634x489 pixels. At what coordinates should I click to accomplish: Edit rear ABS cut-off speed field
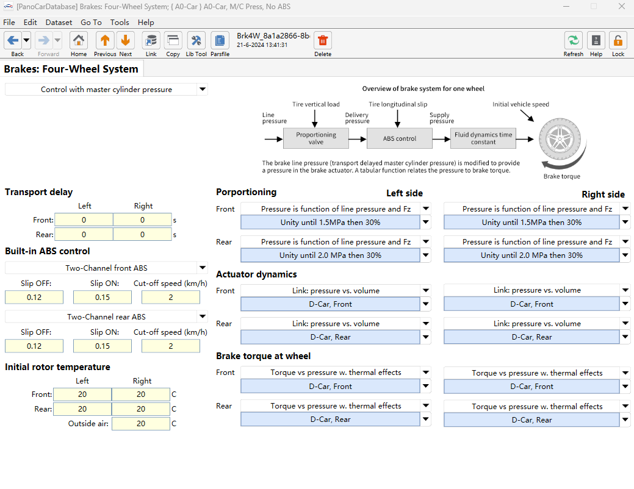coord(171,346)
